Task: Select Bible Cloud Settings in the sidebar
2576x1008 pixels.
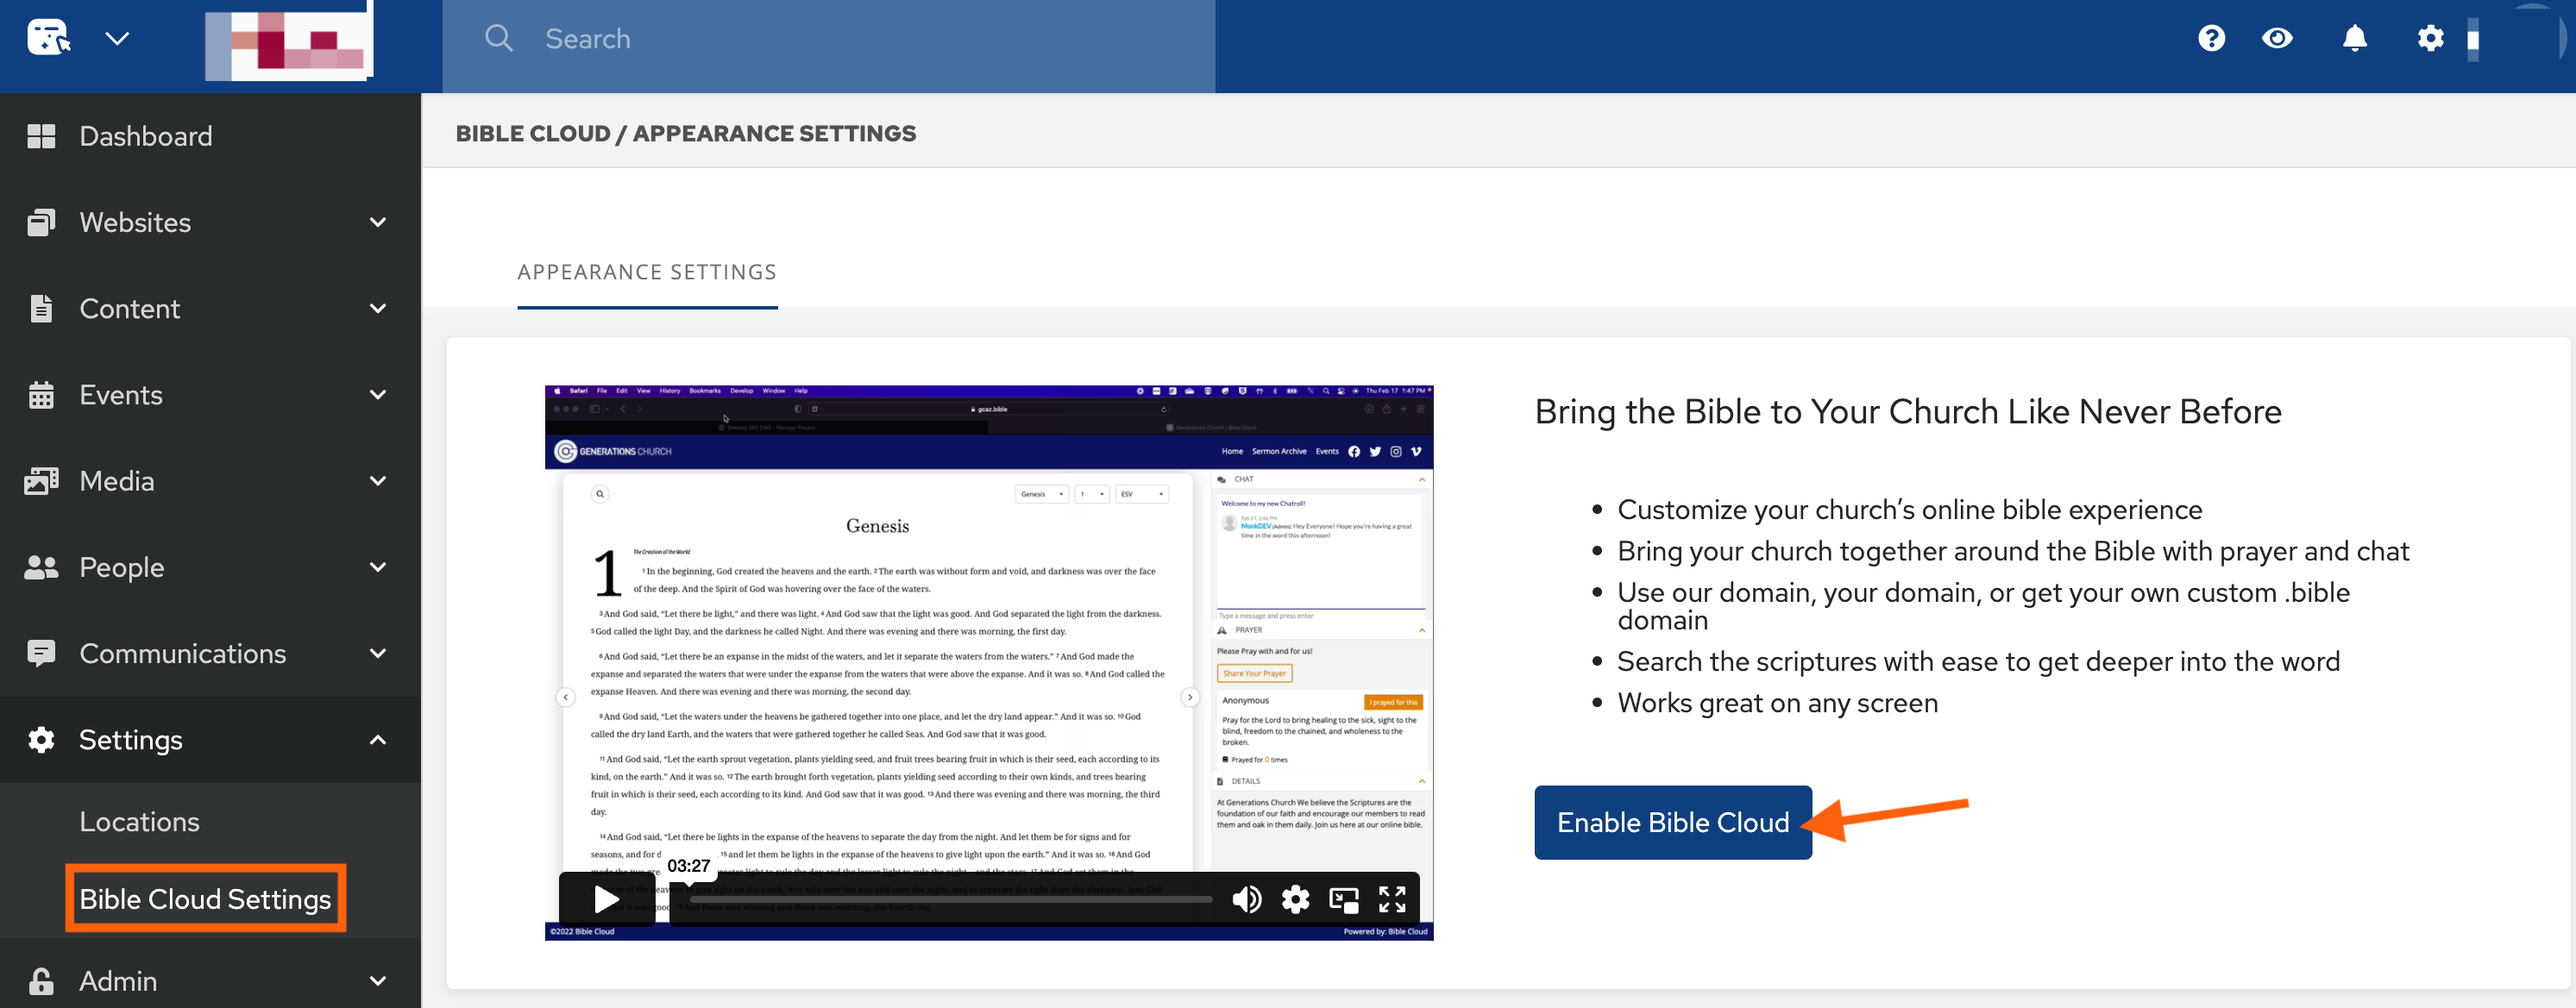Action: point(205,898)
